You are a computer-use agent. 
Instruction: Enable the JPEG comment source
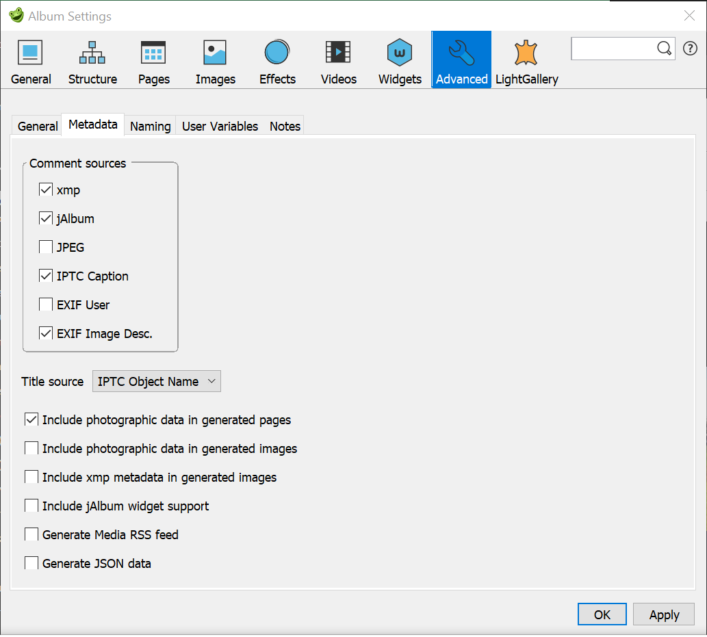coord(45,247)
